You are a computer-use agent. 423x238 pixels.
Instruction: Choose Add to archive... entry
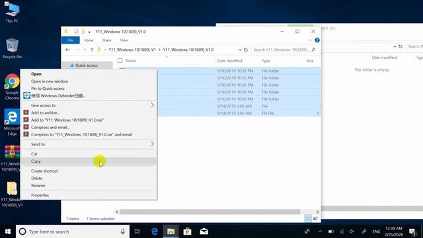coord(89,112)
